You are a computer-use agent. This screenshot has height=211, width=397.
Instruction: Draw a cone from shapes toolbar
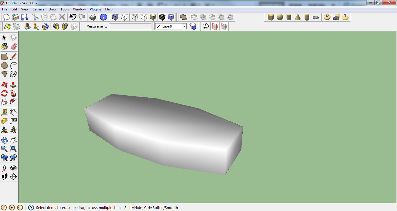click(x=298, y=17)
